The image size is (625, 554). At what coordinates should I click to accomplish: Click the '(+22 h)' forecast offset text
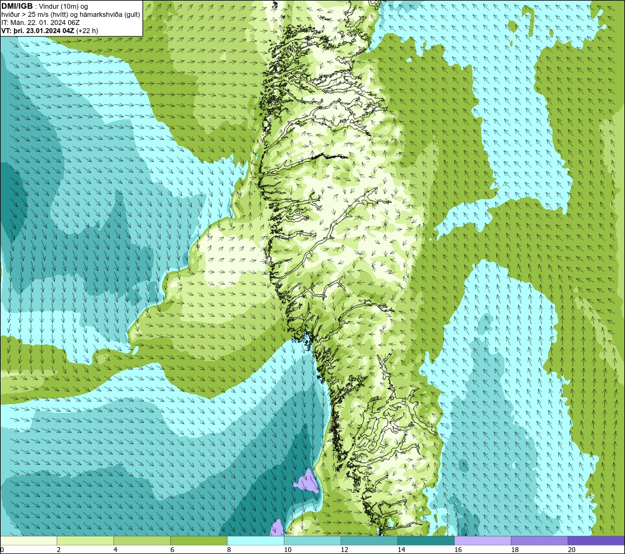click(87, 31)
